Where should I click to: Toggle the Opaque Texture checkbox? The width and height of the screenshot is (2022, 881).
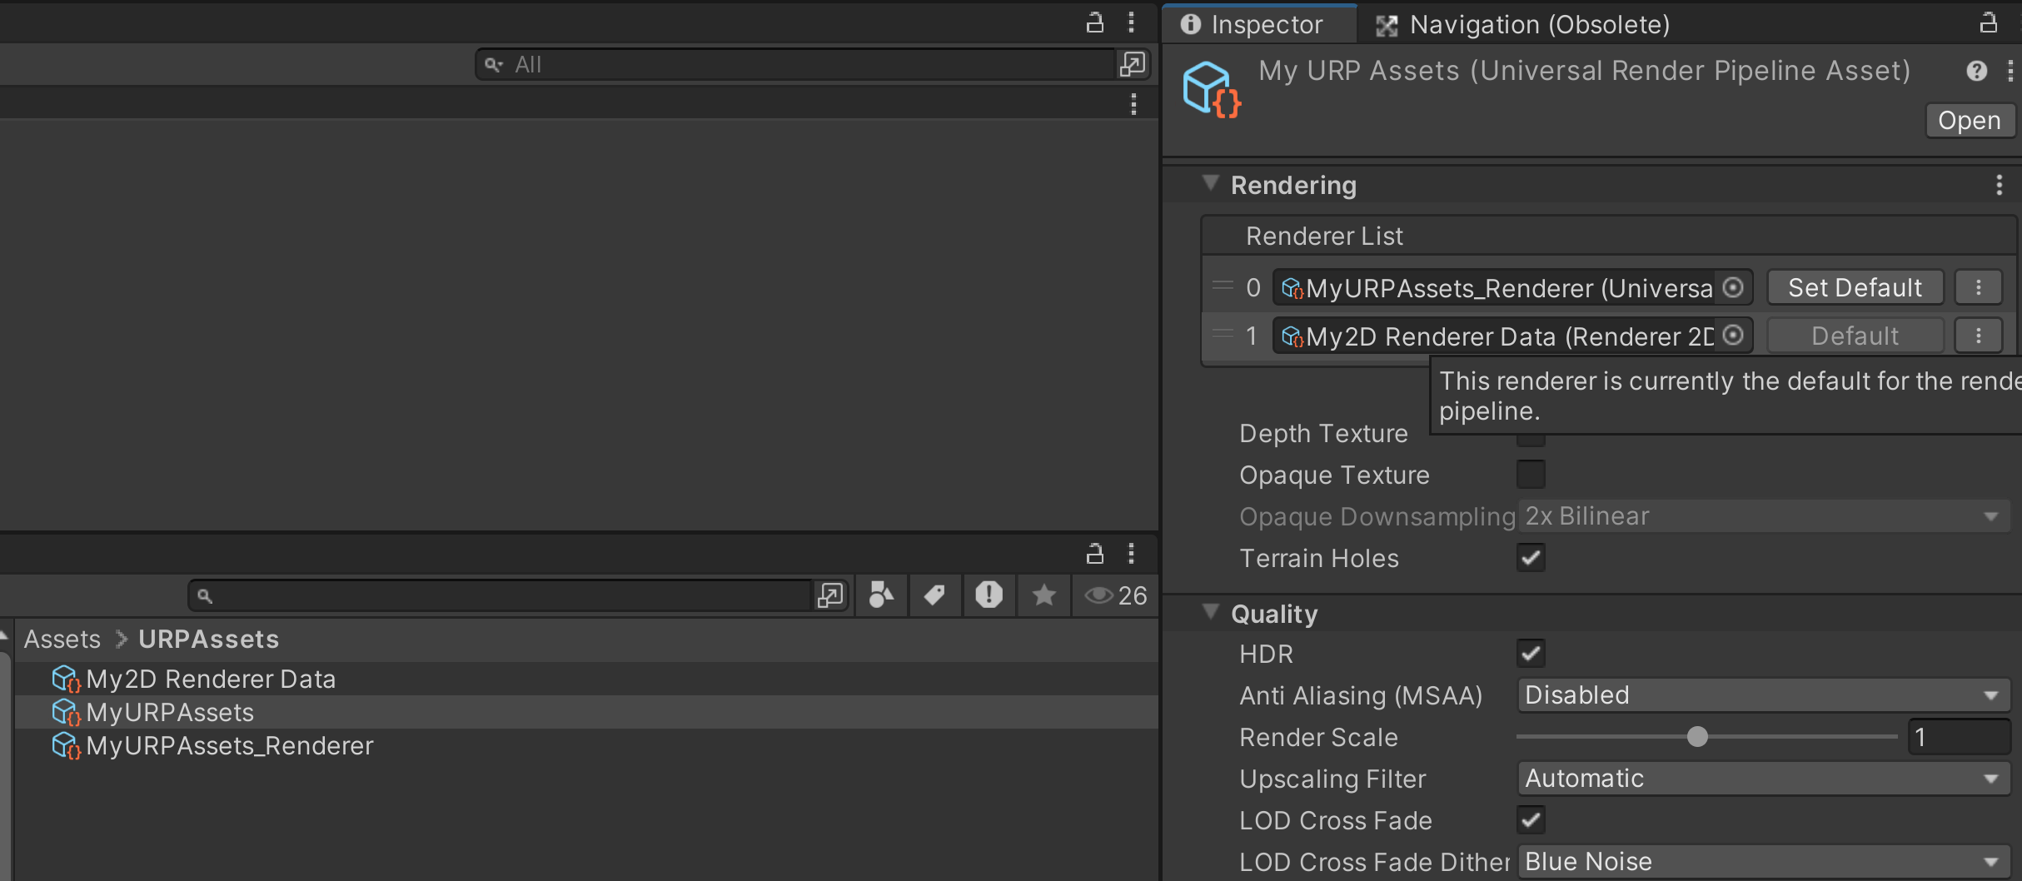tap(1531, 475)
